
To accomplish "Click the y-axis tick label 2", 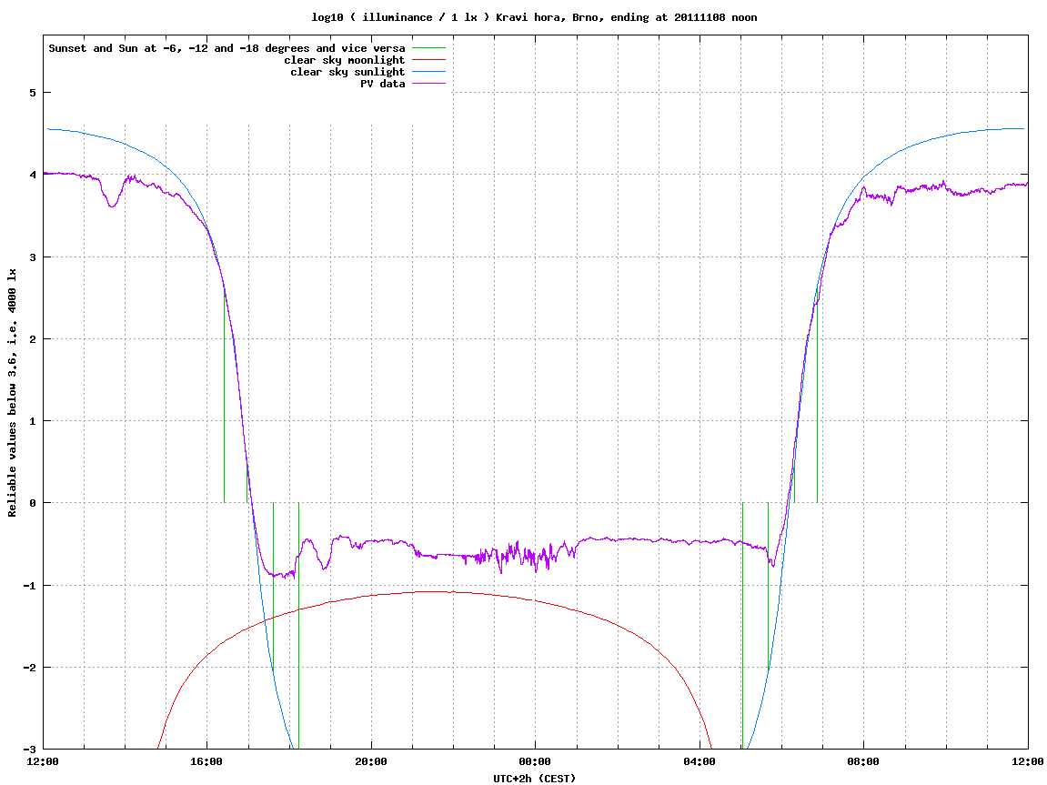I will 32,339.
